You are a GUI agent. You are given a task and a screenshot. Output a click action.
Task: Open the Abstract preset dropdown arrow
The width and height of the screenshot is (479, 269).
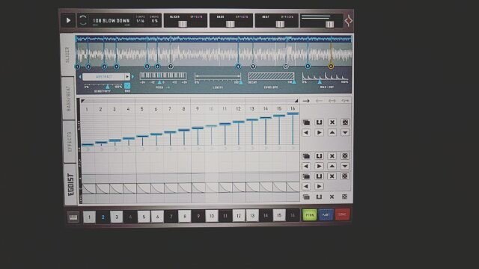(x=127, y=76)
